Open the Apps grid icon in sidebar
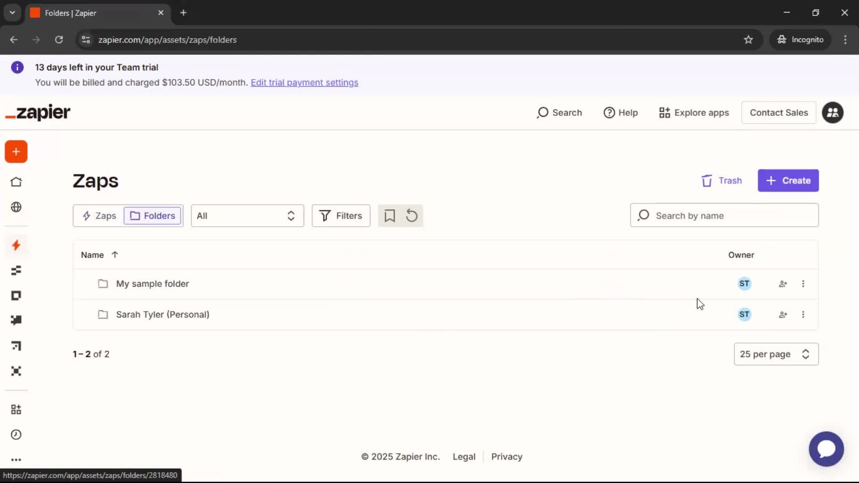The width and height of the screenshot is (859, 483). 16,409
